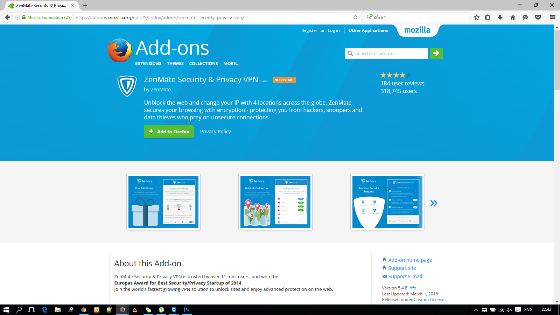
Task: Reload the page with the refresh icon
Action: 355,17
